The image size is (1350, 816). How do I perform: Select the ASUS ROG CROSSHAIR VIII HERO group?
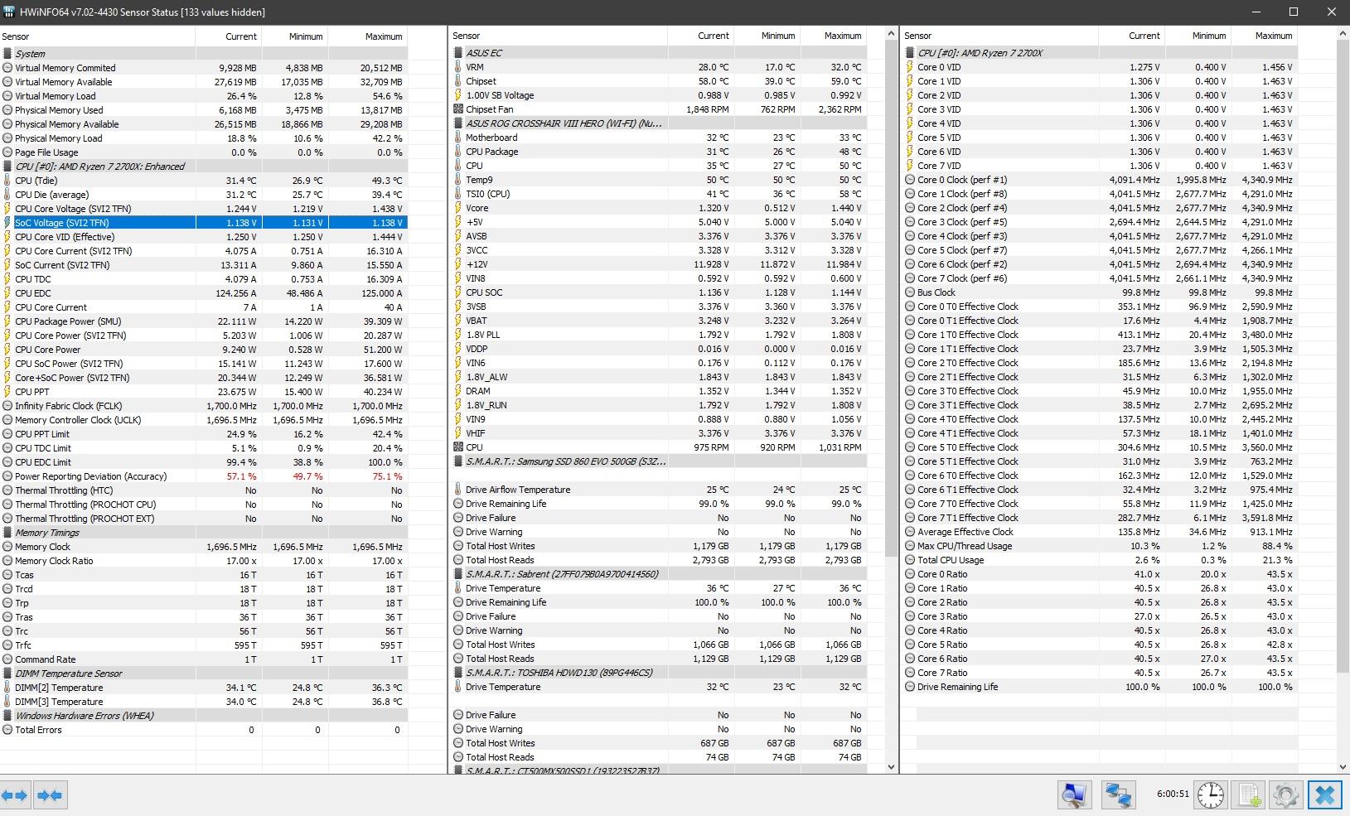659,123
